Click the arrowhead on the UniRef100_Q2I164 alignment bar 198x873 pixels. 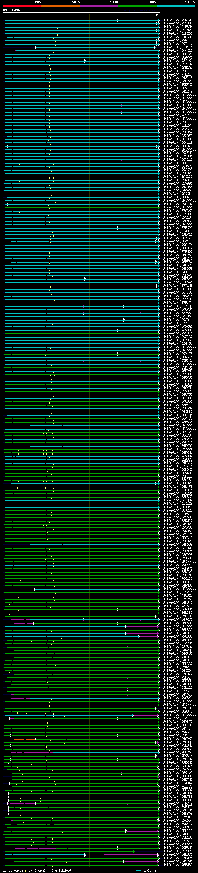tap(85, 61)
